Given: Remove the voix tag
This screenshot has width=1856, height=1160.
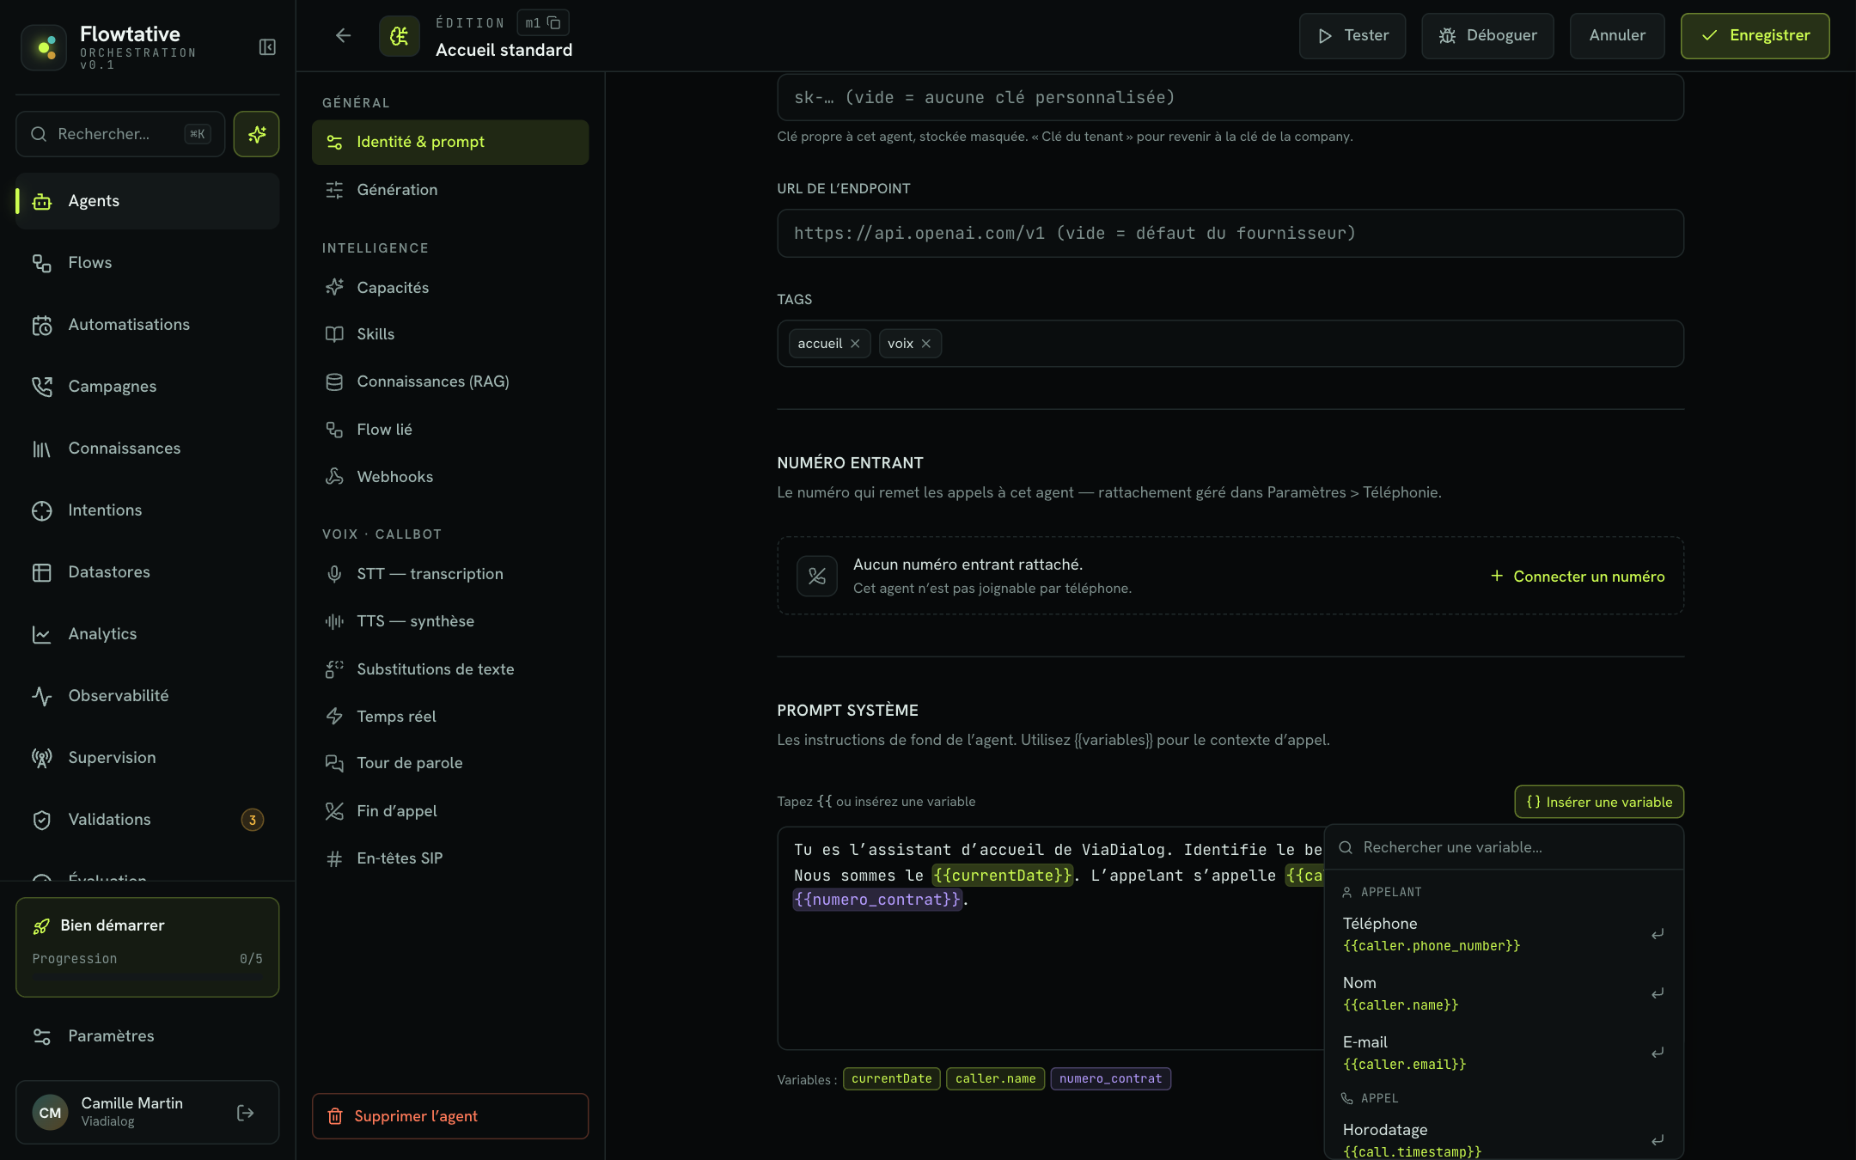Looking at the screenshot, I should [x=926, y=344].
